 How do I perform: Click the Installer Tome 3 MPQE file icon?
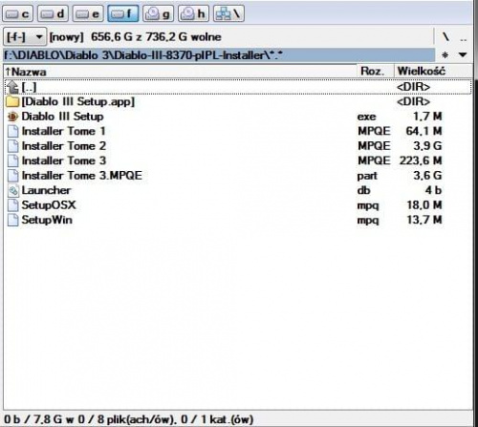[12, 160]
